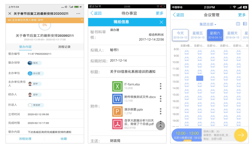Switch to the list view icon

click(x=245, y=24)
